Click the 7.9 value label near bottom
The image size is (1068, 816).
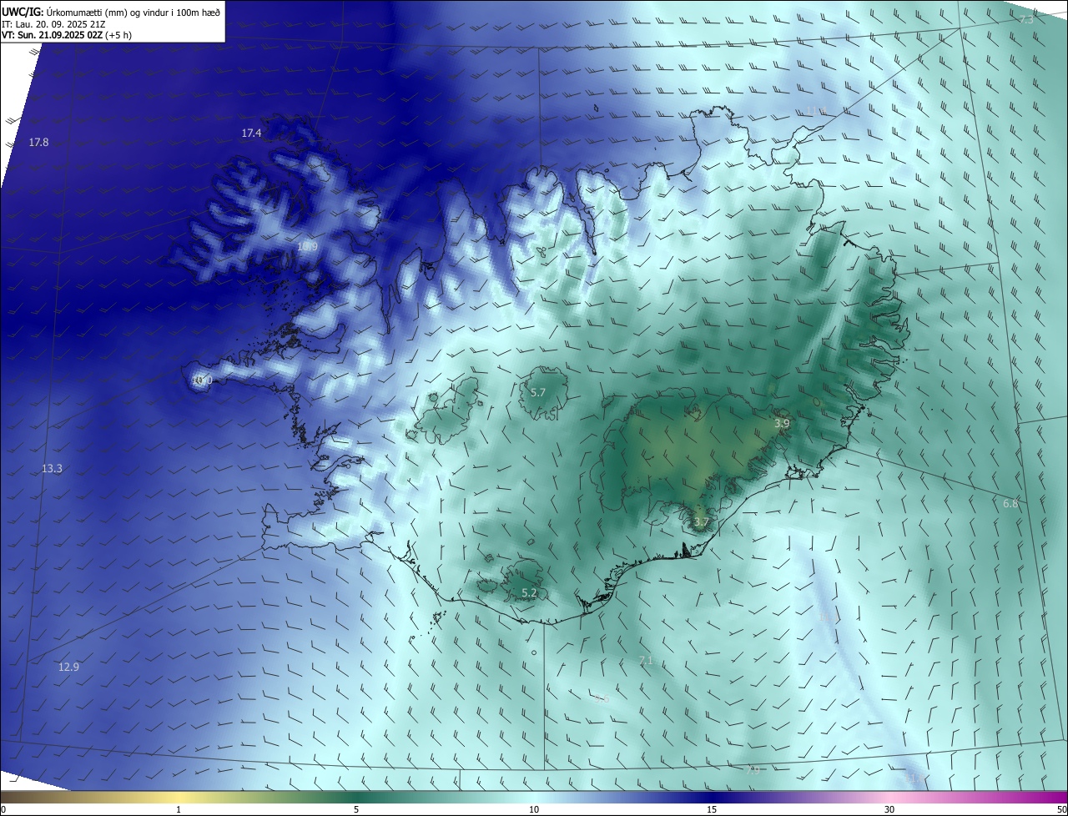(x=752, y=770)
